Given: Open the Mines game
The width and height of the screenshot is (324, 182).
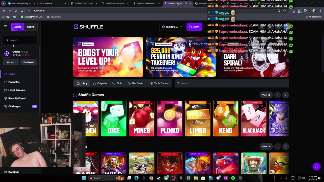Looking at the screenshot, I should coord(142,119).
